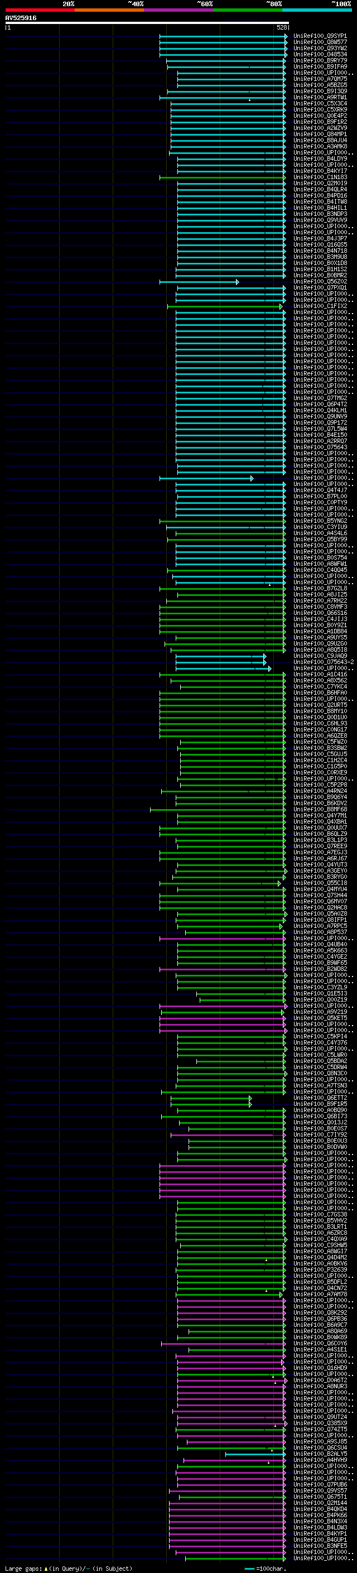
Task: Open hit UniRef100_Q8W577
Action: (320, 42)
